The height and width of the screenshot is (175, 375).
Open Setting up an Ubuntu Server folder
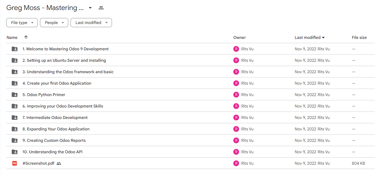click(64, 60)
